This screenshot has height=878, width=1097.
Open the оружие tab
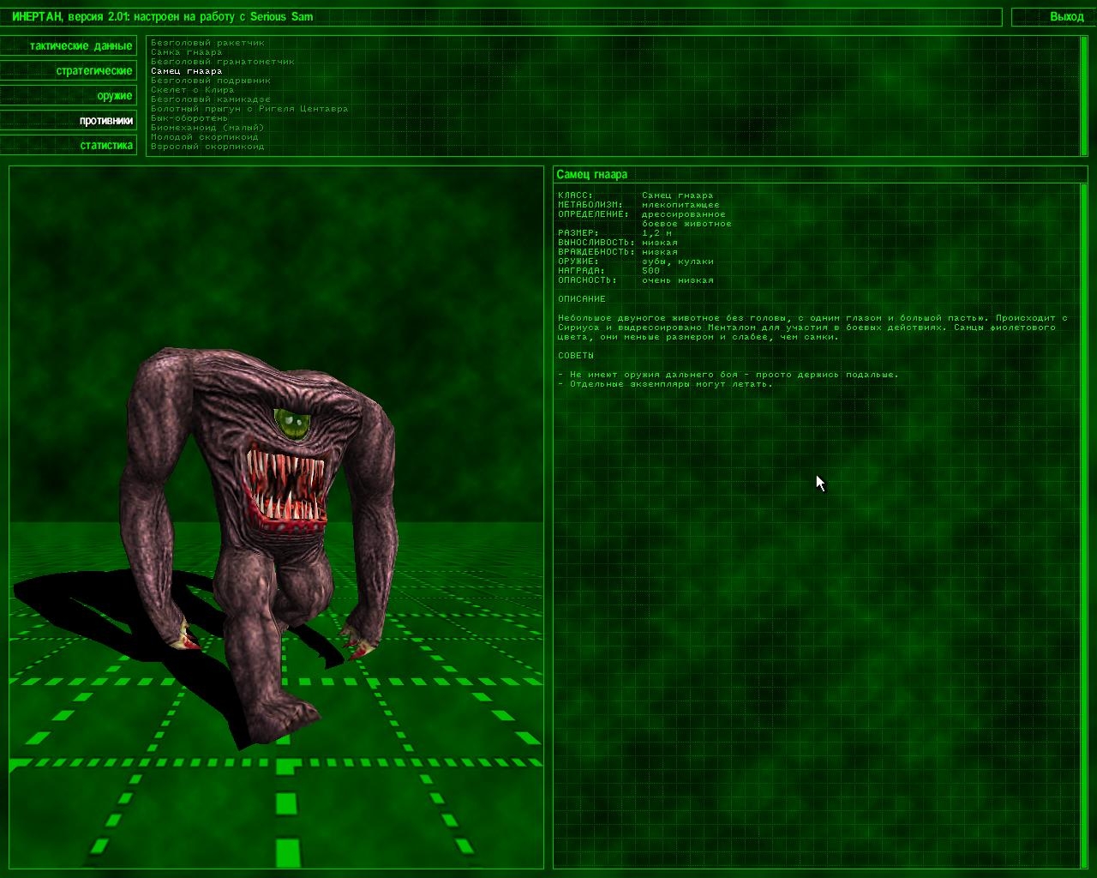point(69,95)
